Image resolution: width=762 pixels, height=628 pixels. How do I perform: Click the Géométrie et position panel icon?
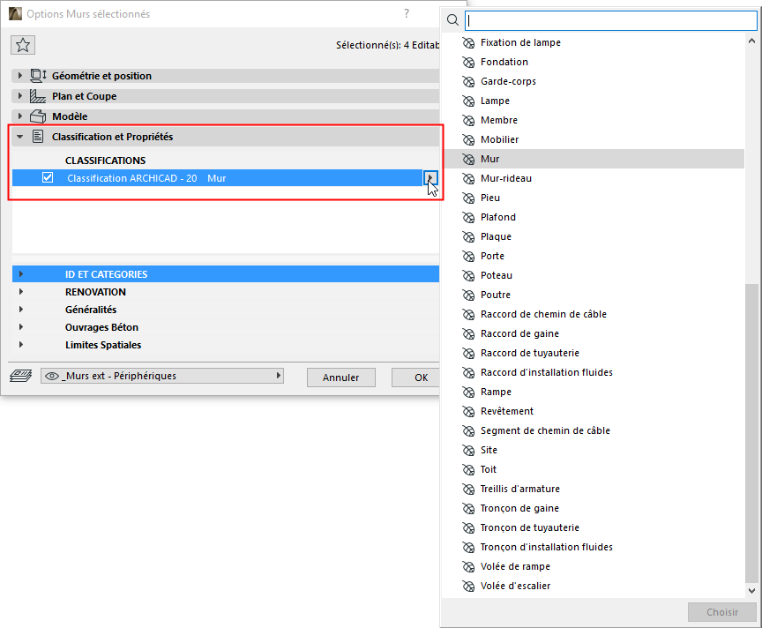39,75
